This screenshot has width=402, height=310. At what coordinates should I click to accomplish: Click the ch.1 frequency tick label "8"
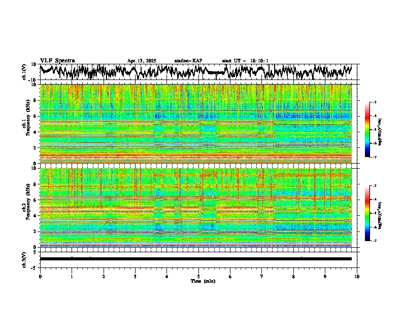(35, 100)
